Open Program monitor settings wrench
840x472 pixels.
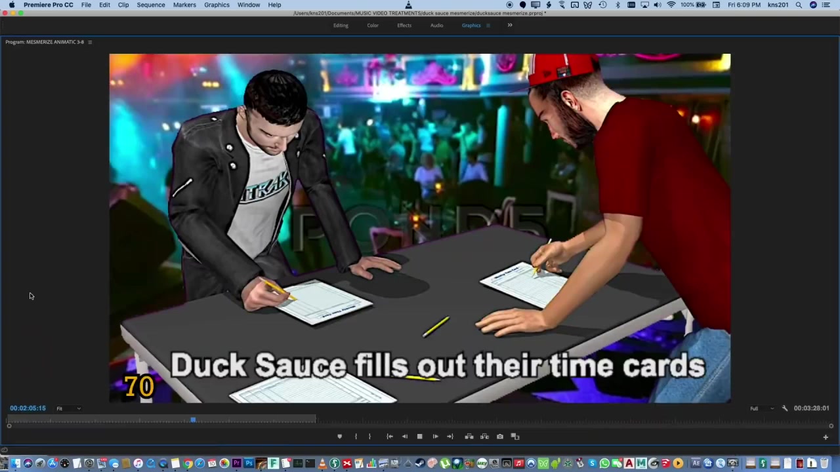pyautogui.click(x=785, y=408)
